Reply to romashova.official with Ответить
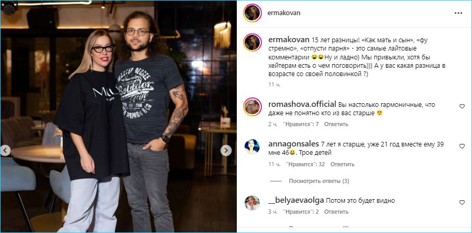 click(336, 124)
